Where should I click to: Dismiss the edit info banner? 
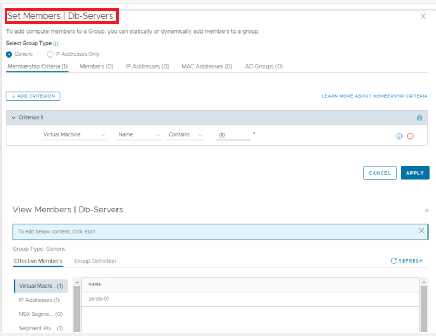tap(421, 231)
